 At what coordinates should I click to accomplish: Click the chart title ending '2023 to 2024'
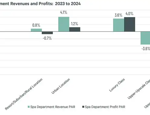pyautogui.click(x=40, y=4)
